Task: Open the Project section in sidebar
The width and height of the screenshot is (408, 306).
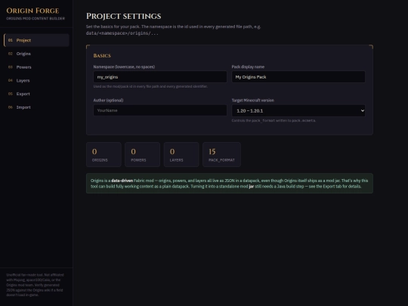Action: pyautogui.click(x=36, y=40)
